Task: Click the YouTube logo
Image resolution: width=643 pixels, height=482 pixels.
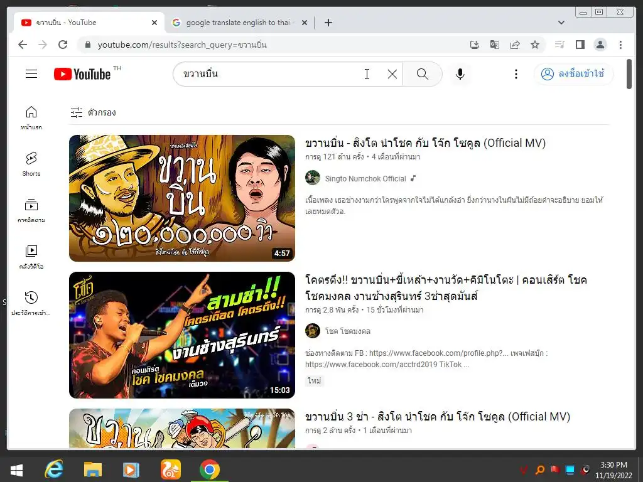Action: click(82, 74)
